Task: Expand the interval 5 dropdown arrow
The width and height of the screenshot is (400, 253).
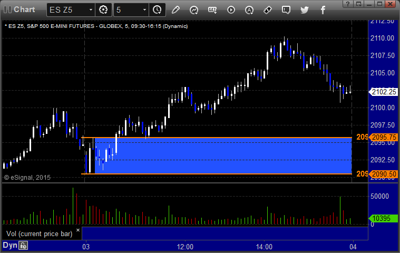Action: (x=144, y=10)
